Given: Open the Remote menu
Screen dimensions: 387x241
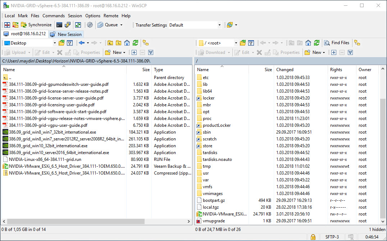Looking at the screenshot, I should 111,16.
